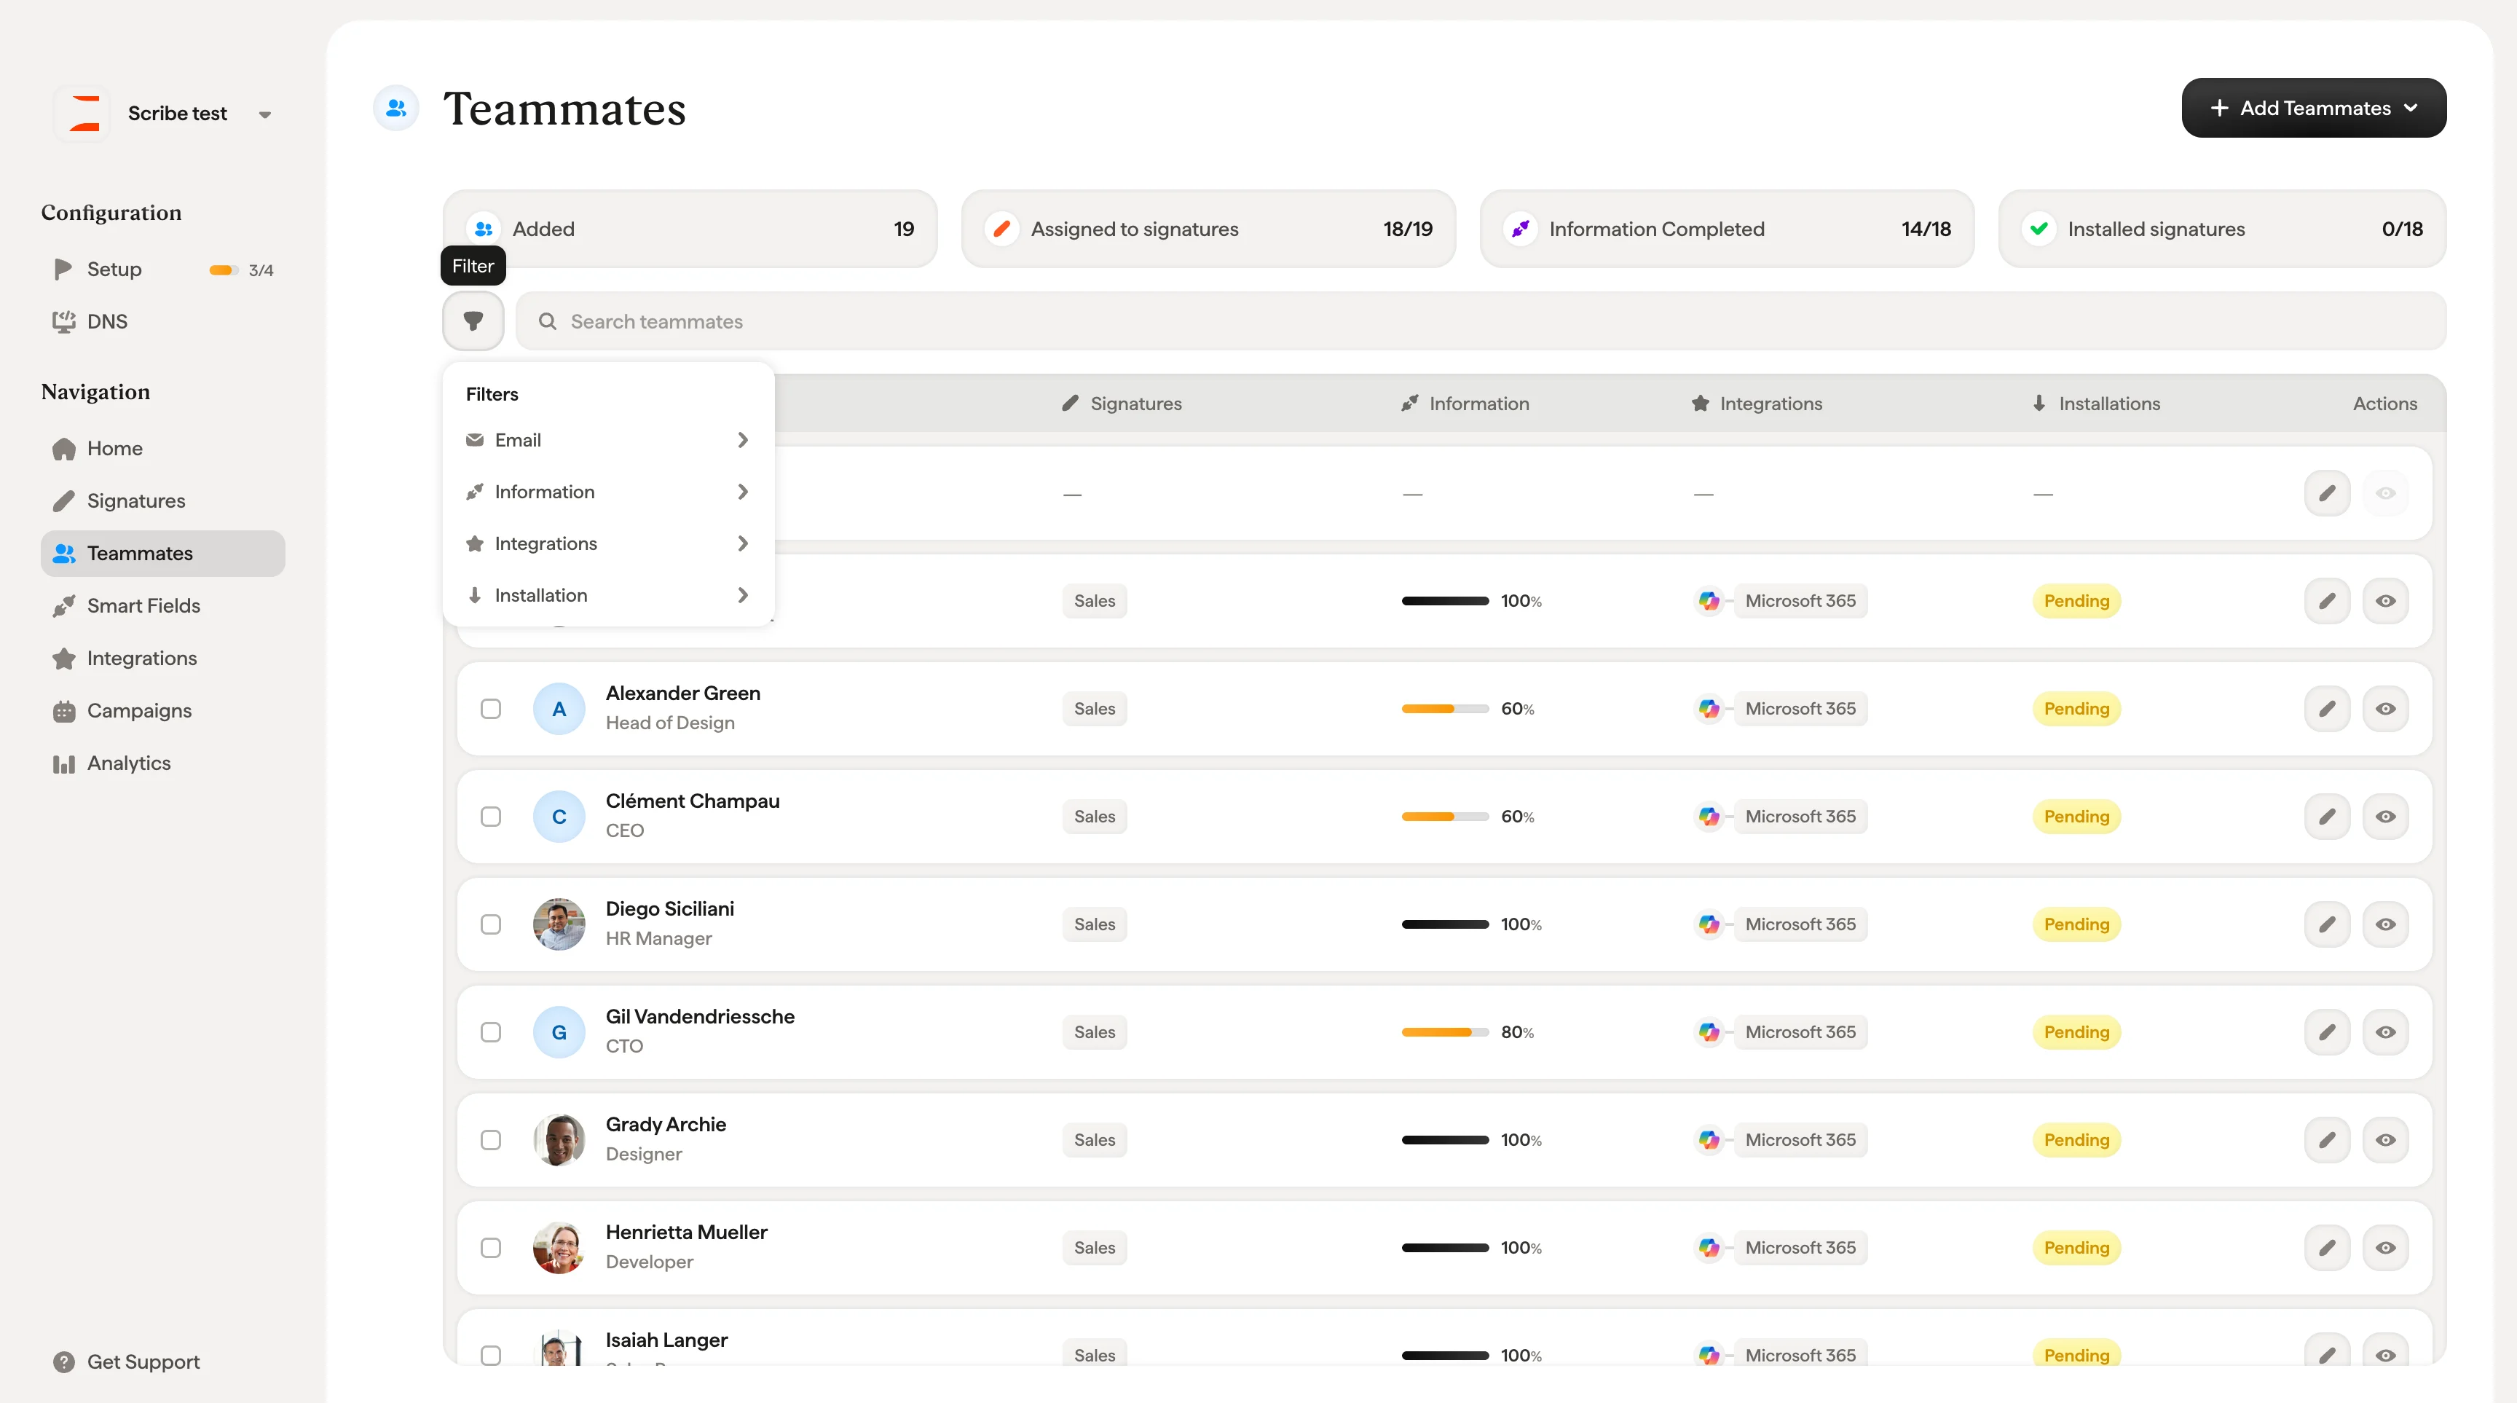This screenshot has width=2517, height=1403.
Task: Click the orange pen icon on Assigned to signatures
Action: [1001, 229]
